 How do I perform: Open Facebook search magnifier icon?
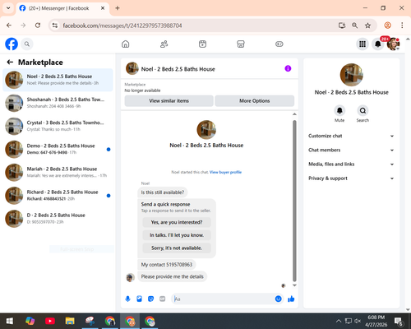(27, 44)
